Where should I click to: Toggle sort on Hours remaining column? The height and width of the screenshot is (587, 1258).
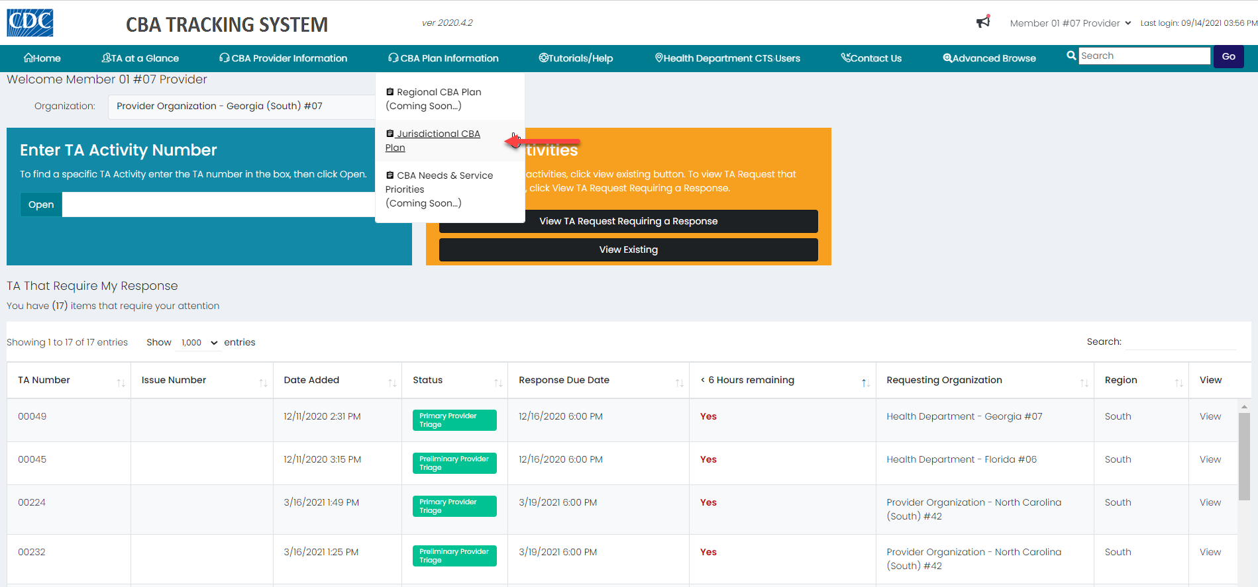[865, 383]
